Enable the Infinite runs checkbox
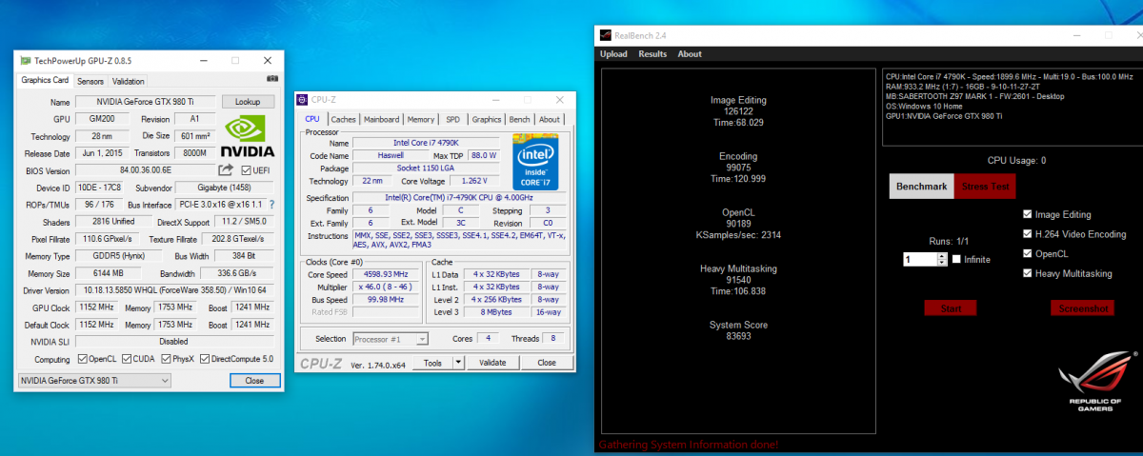This screenshot has height=456, width=1143. 955,259
